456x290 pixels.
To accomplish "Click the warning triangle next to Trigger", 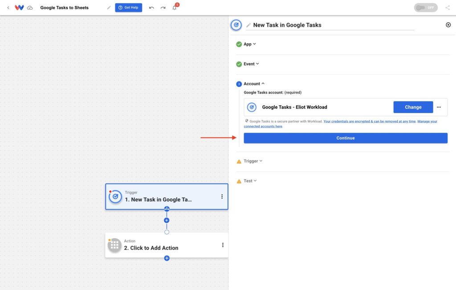I will (239, 161).
